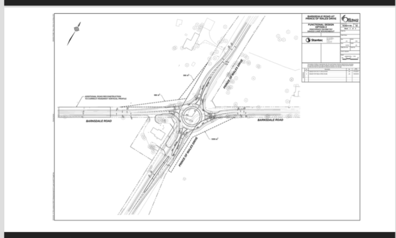Click the FUNCTIONAL DESIGN OPTION 2 heading
The image size is (396, 238).
(321, 26)
